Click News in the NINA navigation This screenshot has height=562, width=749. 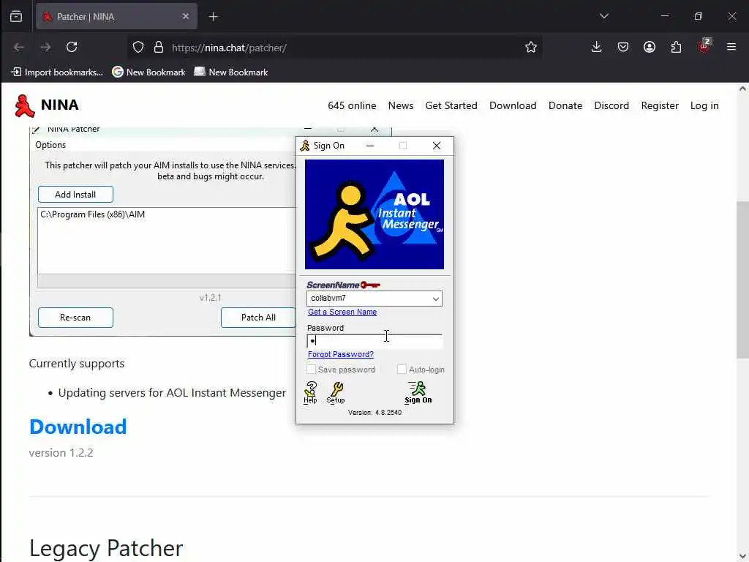tap(400, 105)
